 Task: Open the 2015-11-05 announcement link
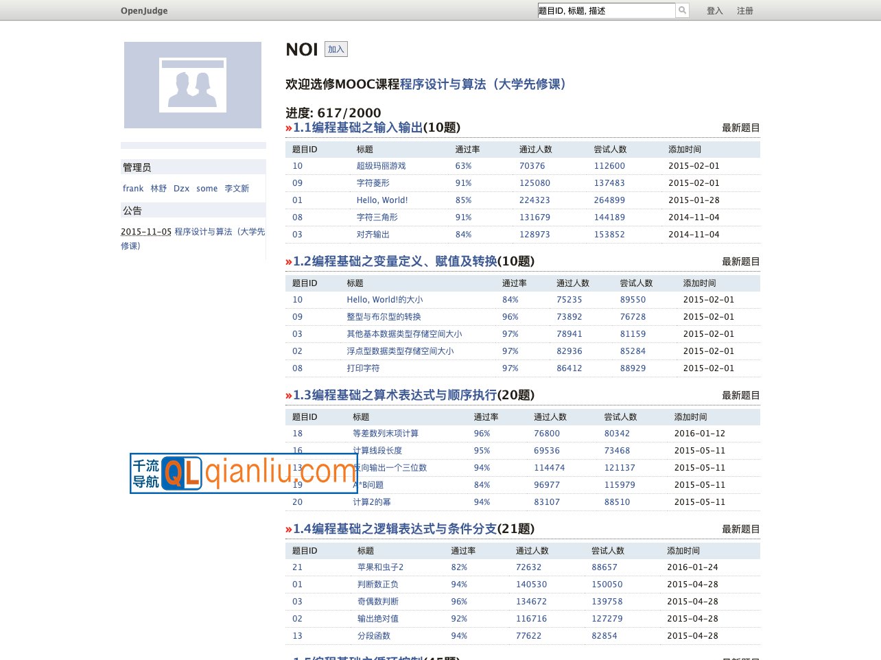click(x=146, y=232)
